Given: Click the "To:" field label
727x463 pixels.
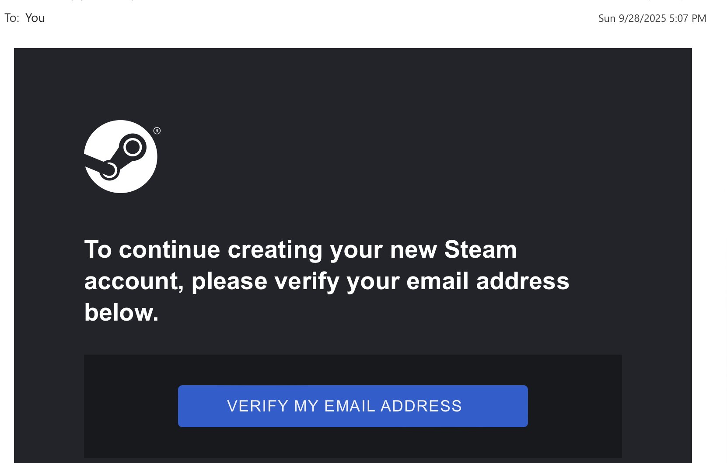Looking at the screenshot, I should click(12, 18).
